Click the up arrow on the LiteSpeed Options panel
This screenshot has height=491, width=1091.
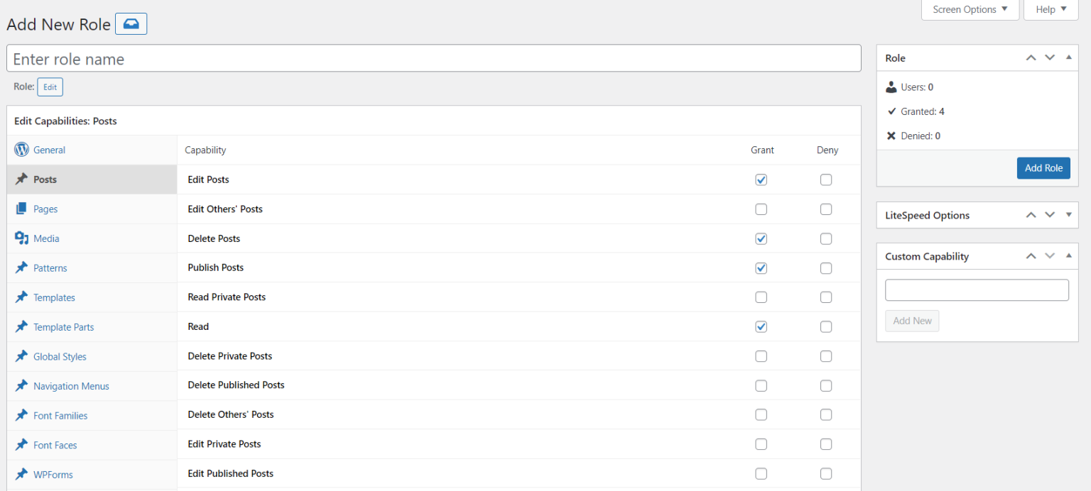[x=1031, y=215]
